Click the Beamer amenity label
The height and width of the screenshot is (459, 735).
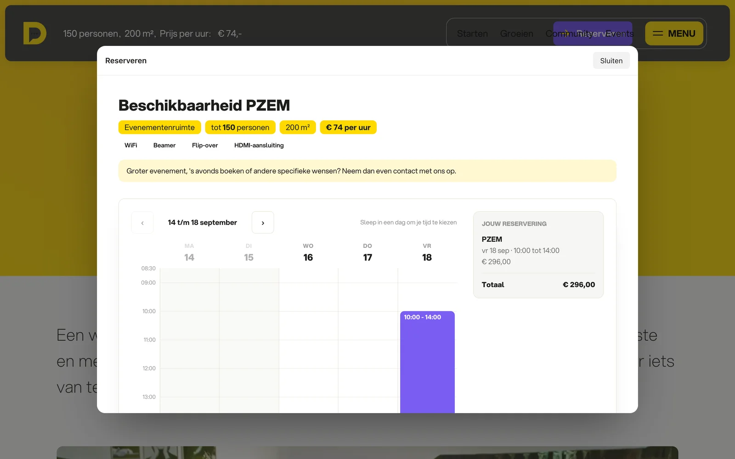pyautogui.click(x=164, y=145)
